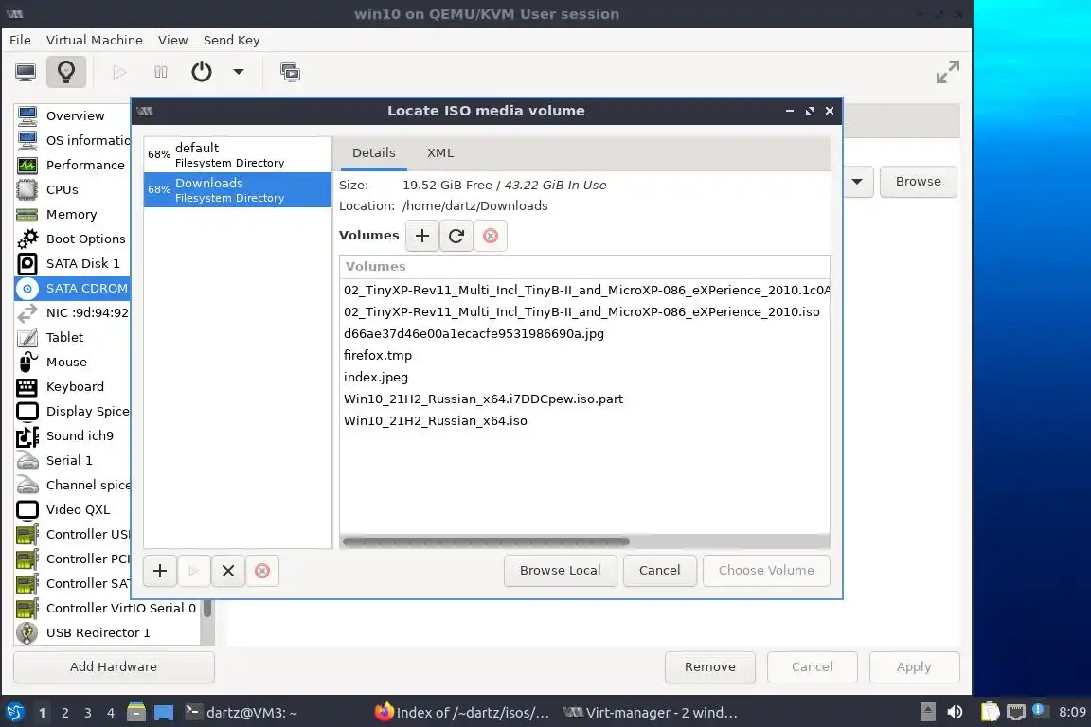Select Display Spice entry
1091x727 pixels.
[x=72, y=411]
